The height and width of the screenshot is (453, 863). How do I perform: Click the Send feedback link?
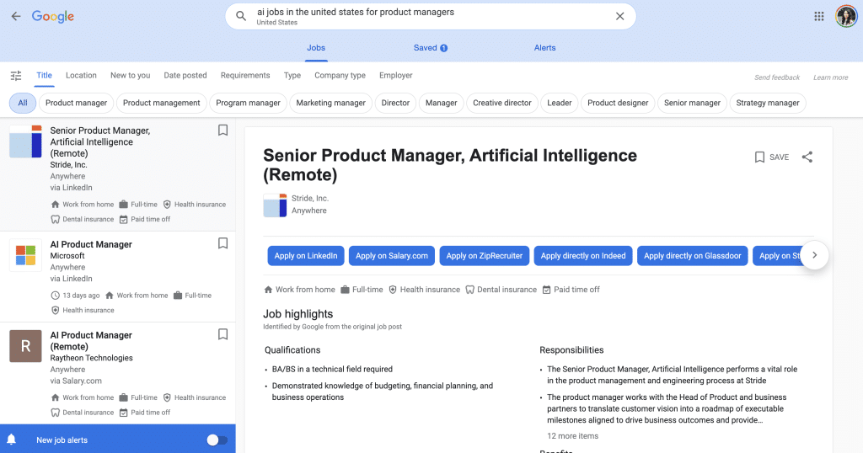[x=776, y=77]
